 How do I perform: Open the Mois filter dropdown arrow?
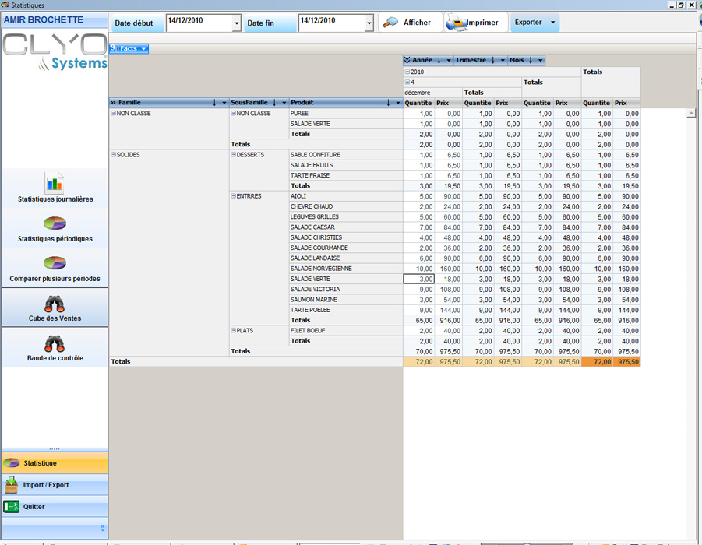tap(541, 60)
